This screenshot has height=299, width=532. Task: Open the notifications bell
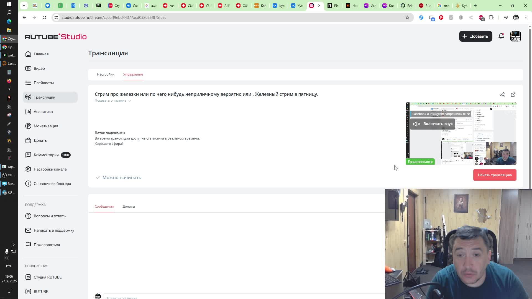coord(501,36)
